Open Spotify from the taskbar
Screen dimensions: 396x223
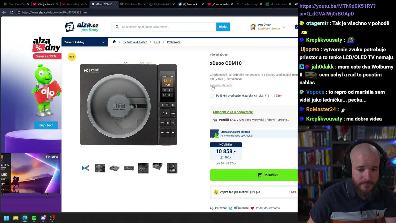pos(34,218)
